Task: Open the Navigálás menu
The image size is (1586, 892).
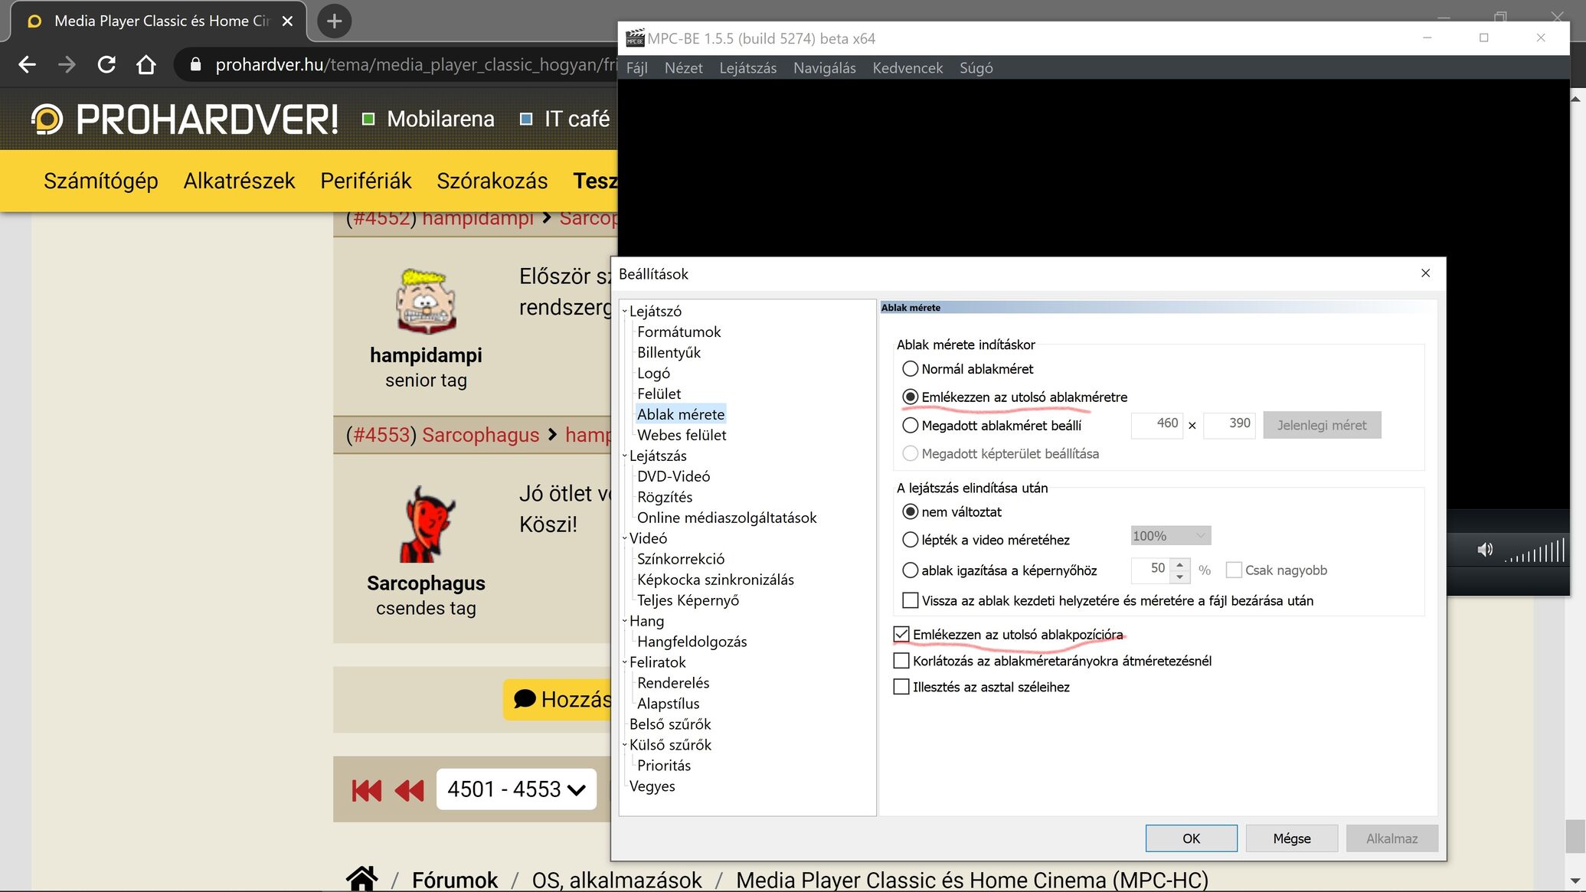Action: coord(824,67)
